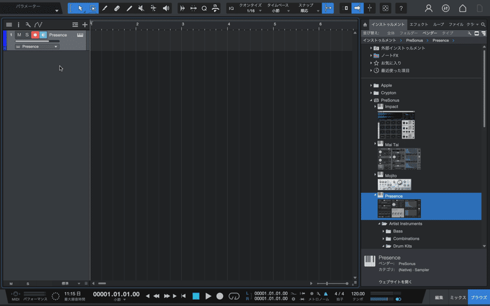Toggle the metronome click icon
Viewport: 490px width, 306px height.
pyautogui.click(x=326, y=294)
